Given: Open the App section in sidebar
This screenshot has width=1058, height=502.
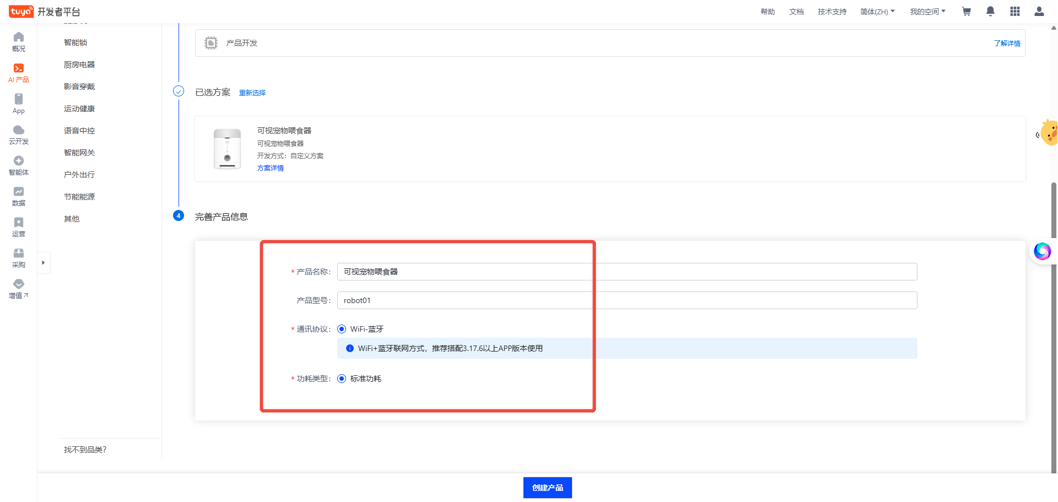Looking at the screenshot, I should pos(19,103).
